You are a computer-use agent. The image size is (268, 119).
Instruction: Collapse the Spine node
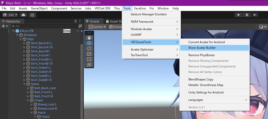(24, 84)
